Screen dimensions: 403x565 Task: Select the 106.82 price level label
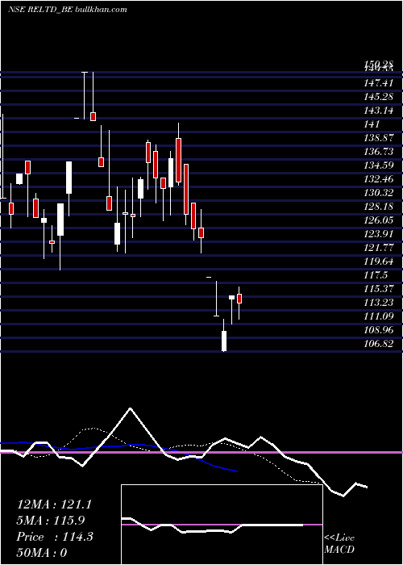pos(379,343)
